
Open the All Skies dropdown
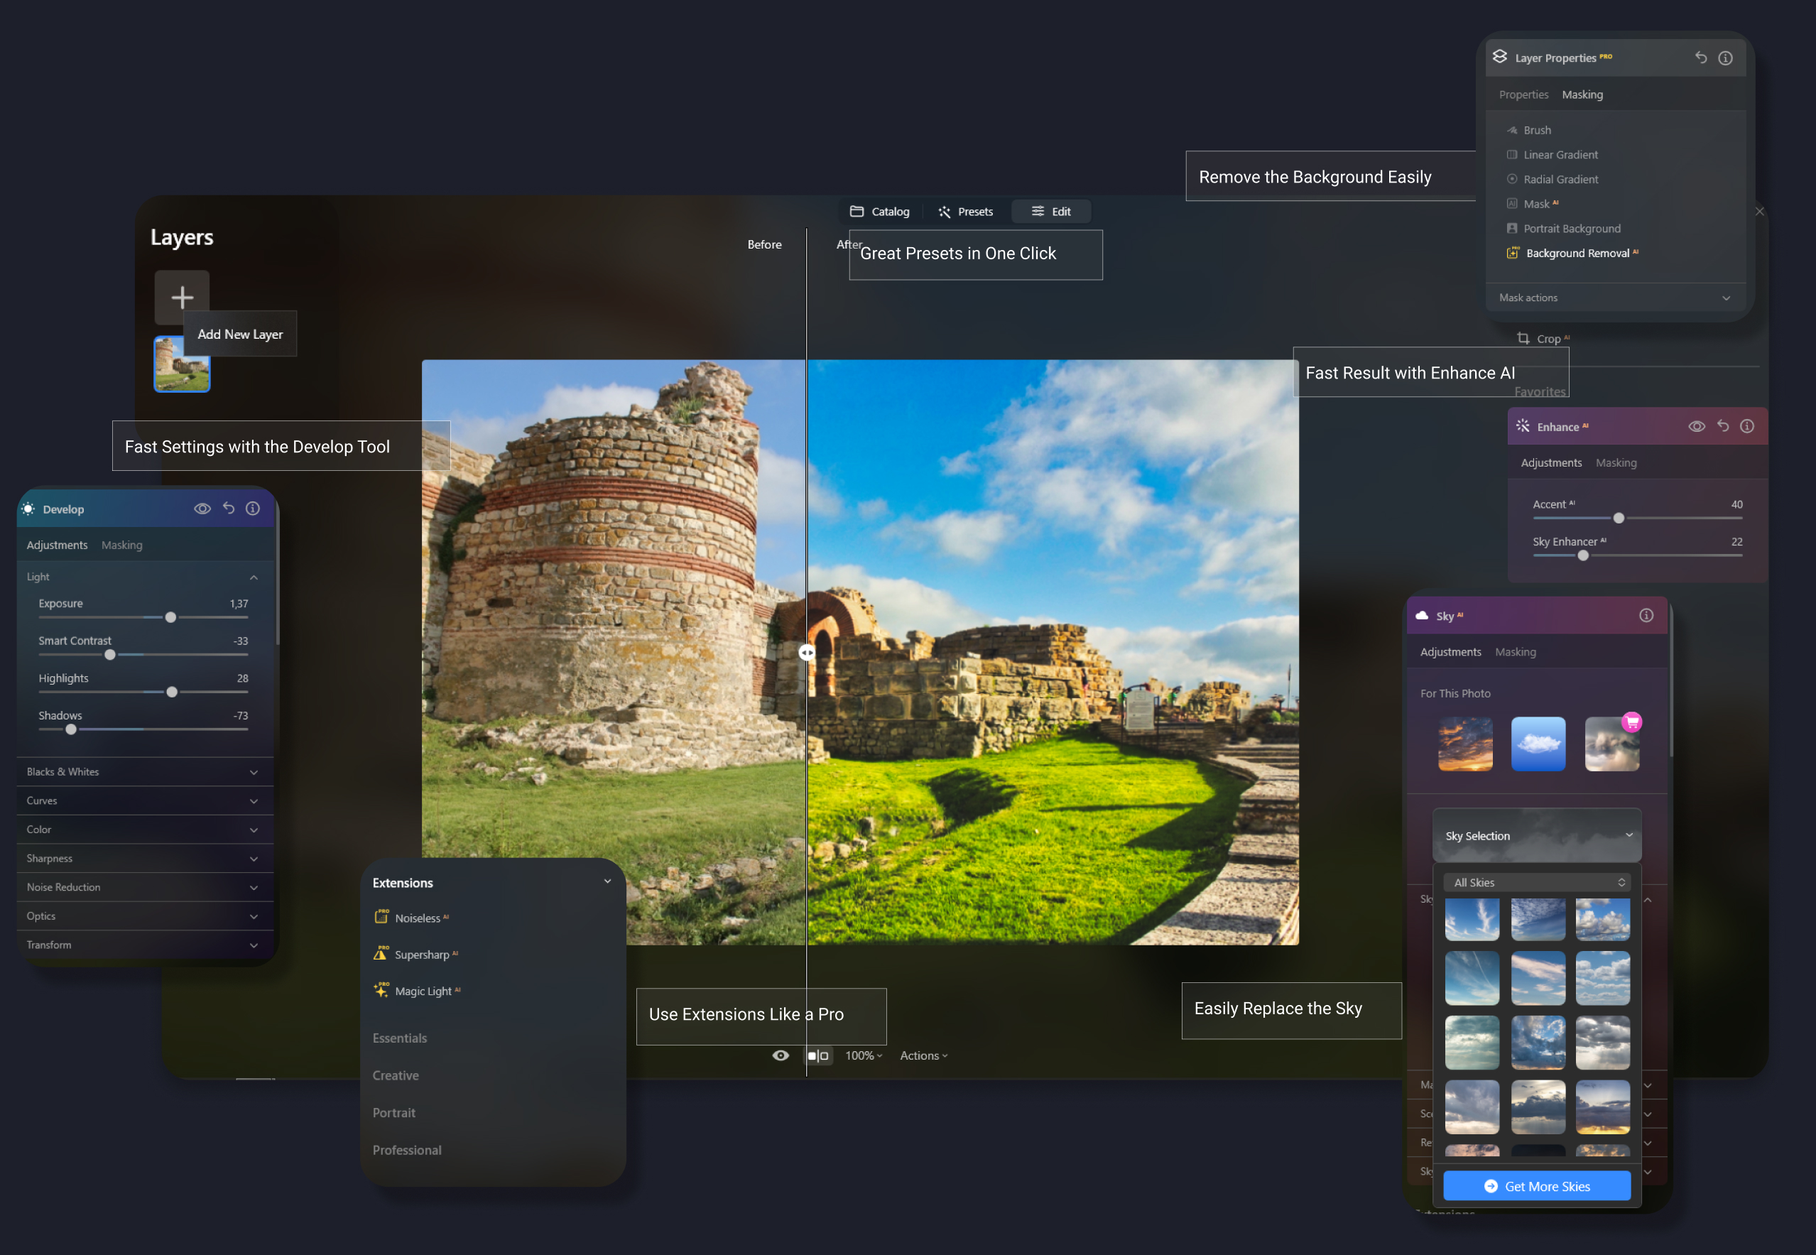point(1537,882)
